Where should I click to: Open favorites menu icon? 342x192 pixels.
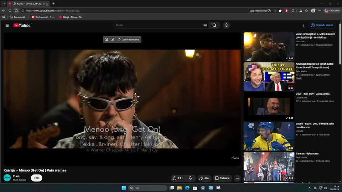(307, 10)
